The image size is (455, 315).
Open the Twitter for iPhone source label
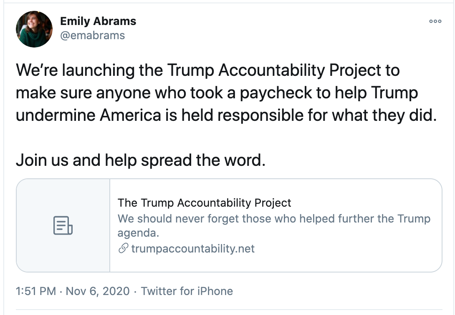(x=187, y=291)
